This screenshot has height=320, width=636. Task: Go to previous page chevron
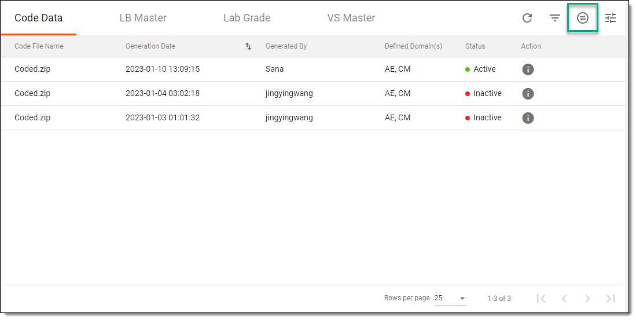564,299
